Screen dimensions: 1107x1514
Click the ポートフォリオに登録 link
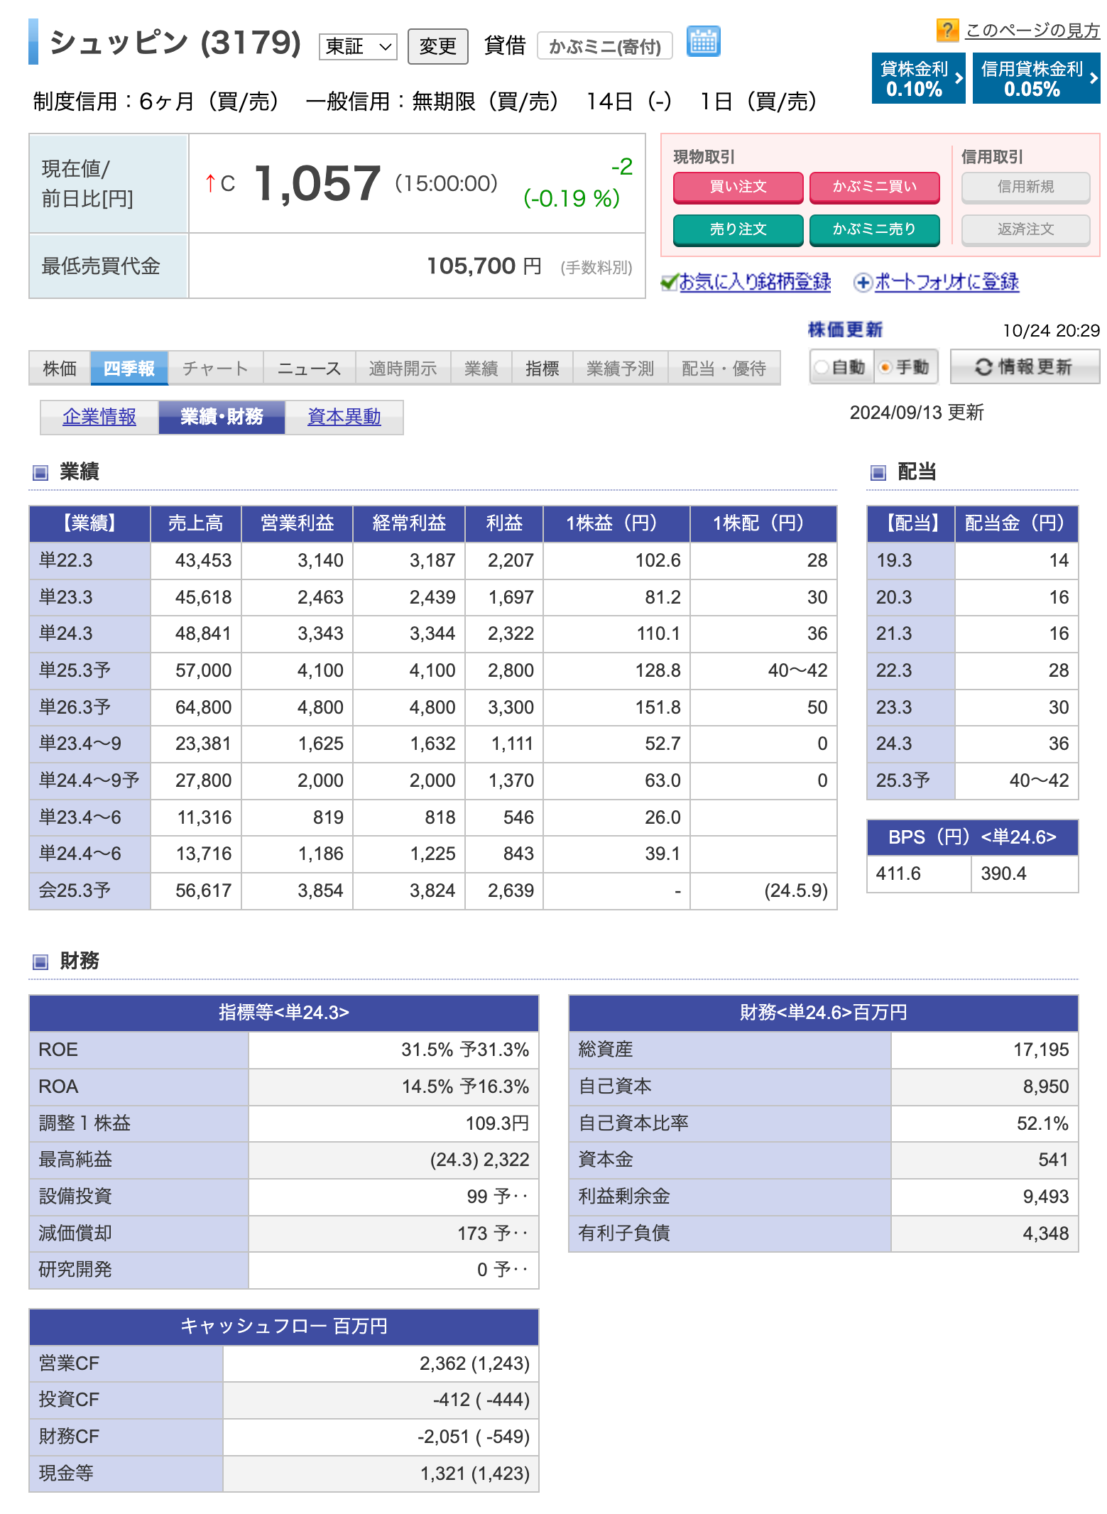[x=947, y=283]
